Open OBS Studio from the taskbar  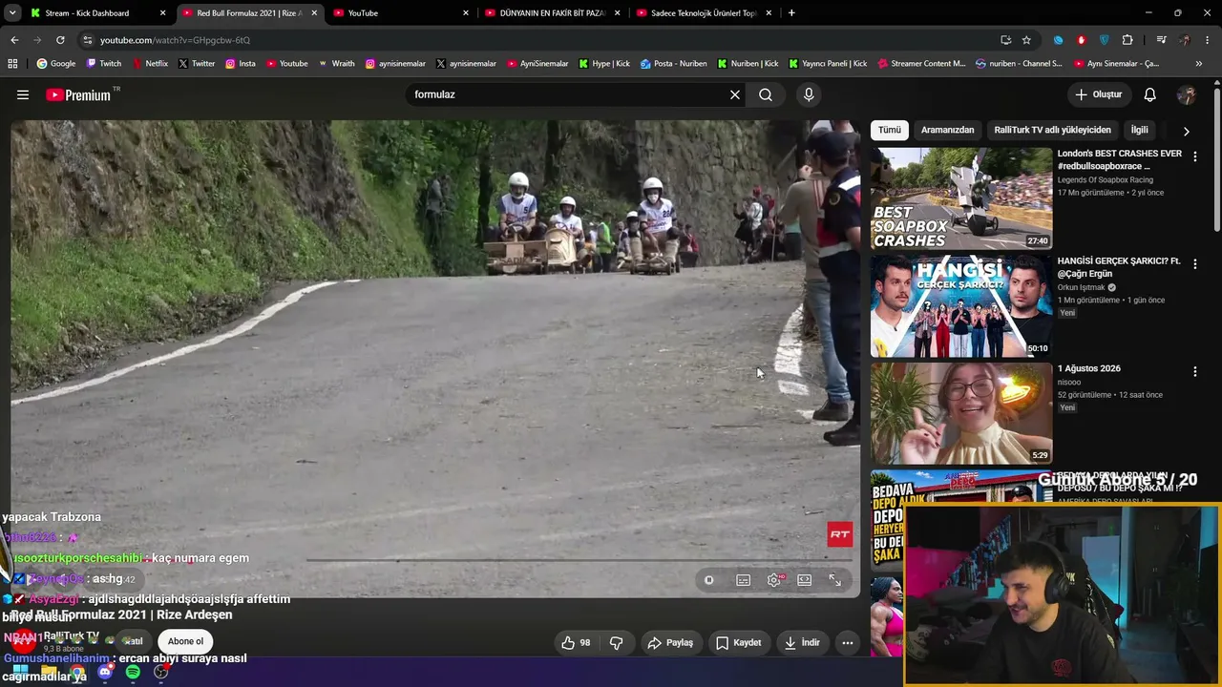[x=161, y=672]
